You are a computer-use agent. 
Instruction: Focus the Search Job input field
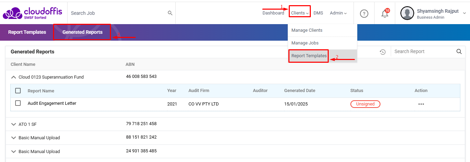click(117, 13)
